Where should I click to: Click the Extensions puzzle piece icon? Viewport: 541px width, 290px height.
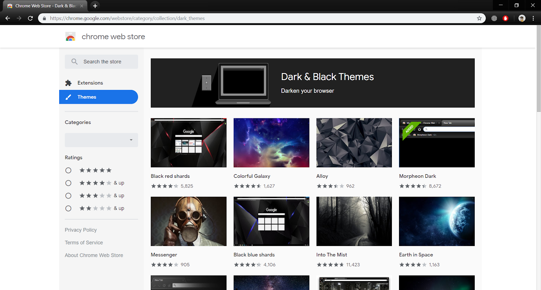point(68,83)
